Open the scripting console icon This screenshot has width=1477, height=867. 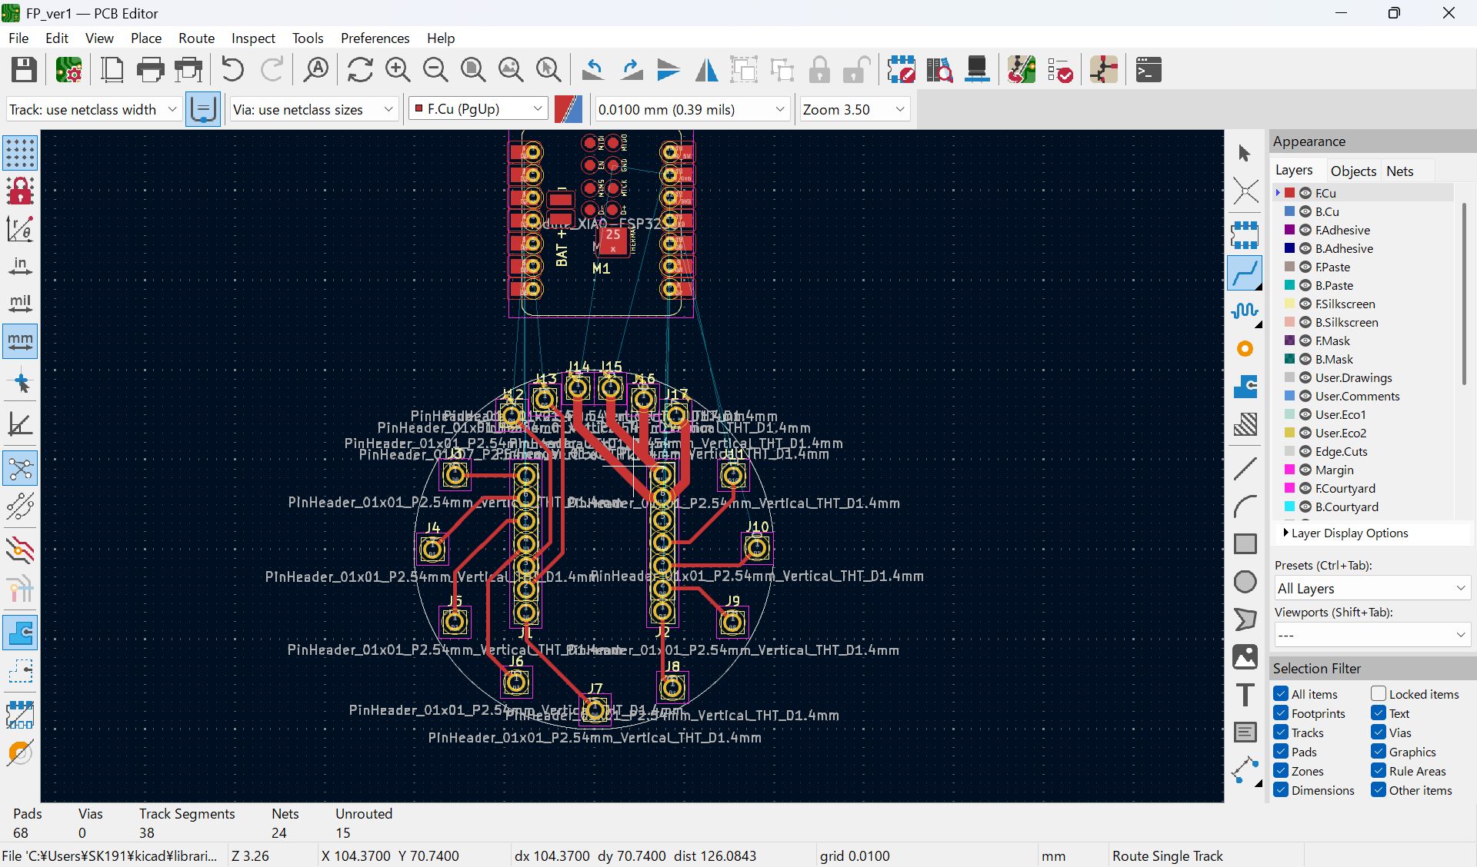tap(1149, 70)
